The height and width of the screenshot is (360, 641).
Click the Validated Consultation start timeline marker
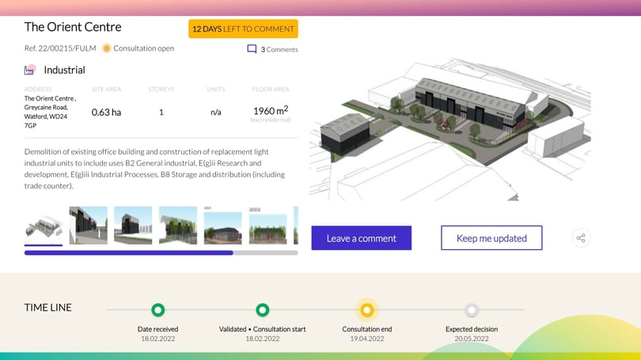(263, 309)
